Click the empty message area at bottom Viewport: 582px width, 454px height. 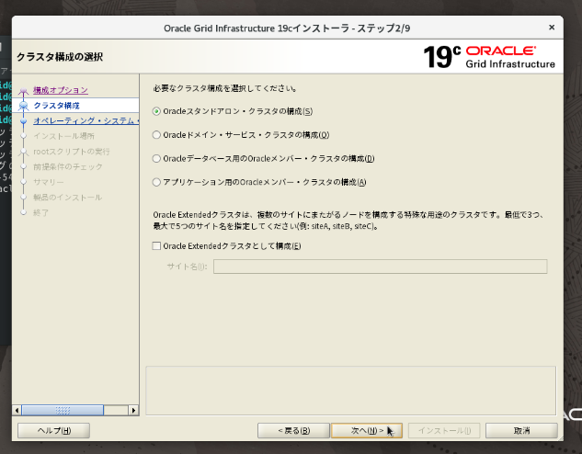350,391
